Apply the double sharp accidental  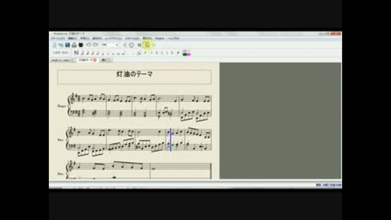point(152,53)
